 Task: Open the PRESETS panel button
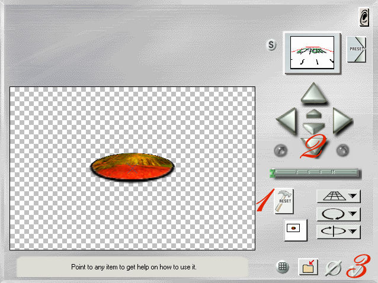[356, 49]
